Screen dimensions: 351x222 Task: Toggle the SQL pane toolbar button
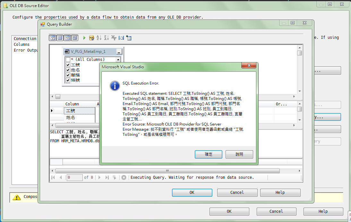67,38
